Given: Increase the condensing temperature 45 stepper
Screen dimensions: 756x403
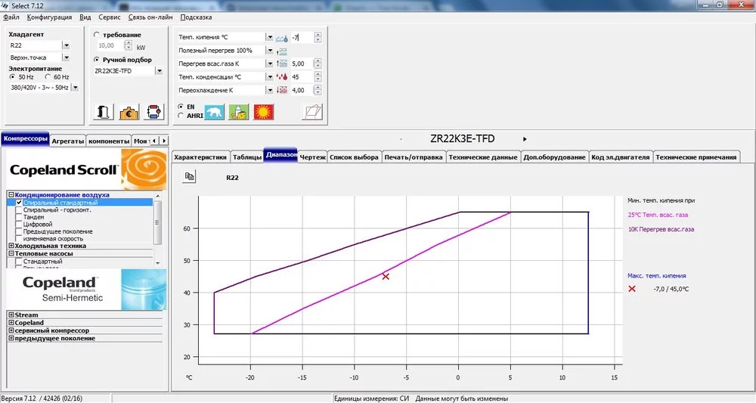Looking at the screenshot, I should point(318,74).
